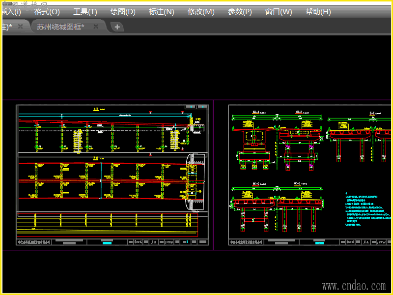Close the first drawing tab
The width and height of the screenshot is (393, 295).
click(21, 27)
